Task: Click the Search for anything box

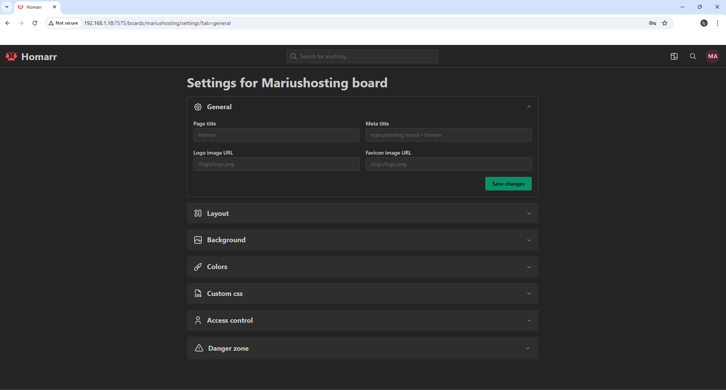Action: click(x=363, y=56)
